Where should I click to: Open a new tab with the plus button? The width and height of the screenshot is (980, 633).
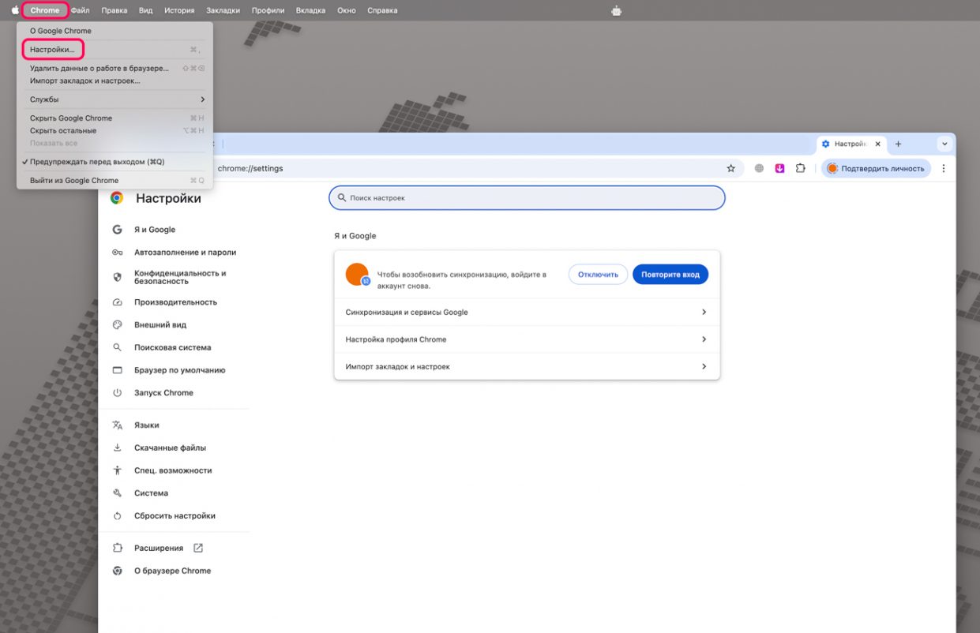pos(898,144)
